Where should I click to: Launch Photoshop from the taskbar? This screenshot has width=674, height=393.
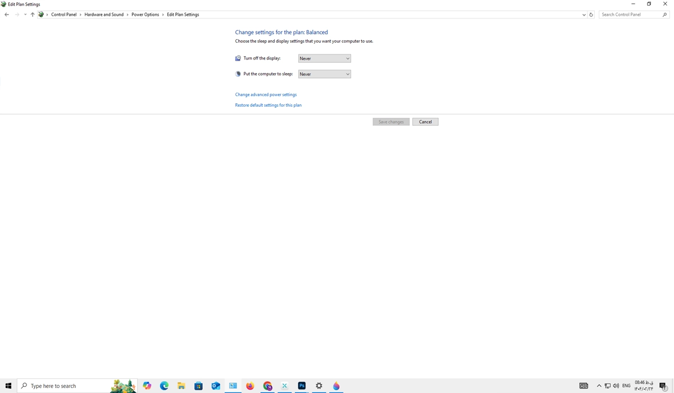tap(302, 386)
